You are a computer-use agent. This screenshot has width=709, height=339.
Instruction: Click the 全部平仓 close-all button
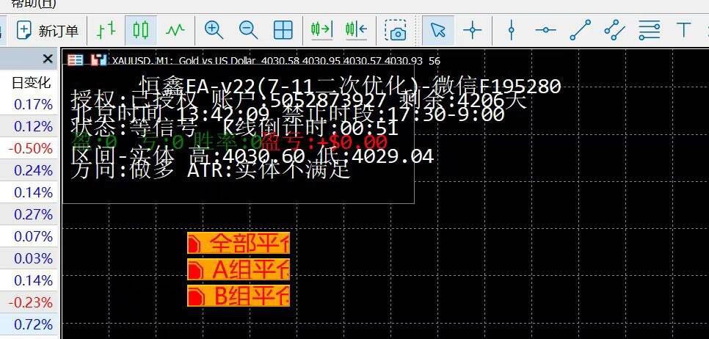(x=239, y=243)
